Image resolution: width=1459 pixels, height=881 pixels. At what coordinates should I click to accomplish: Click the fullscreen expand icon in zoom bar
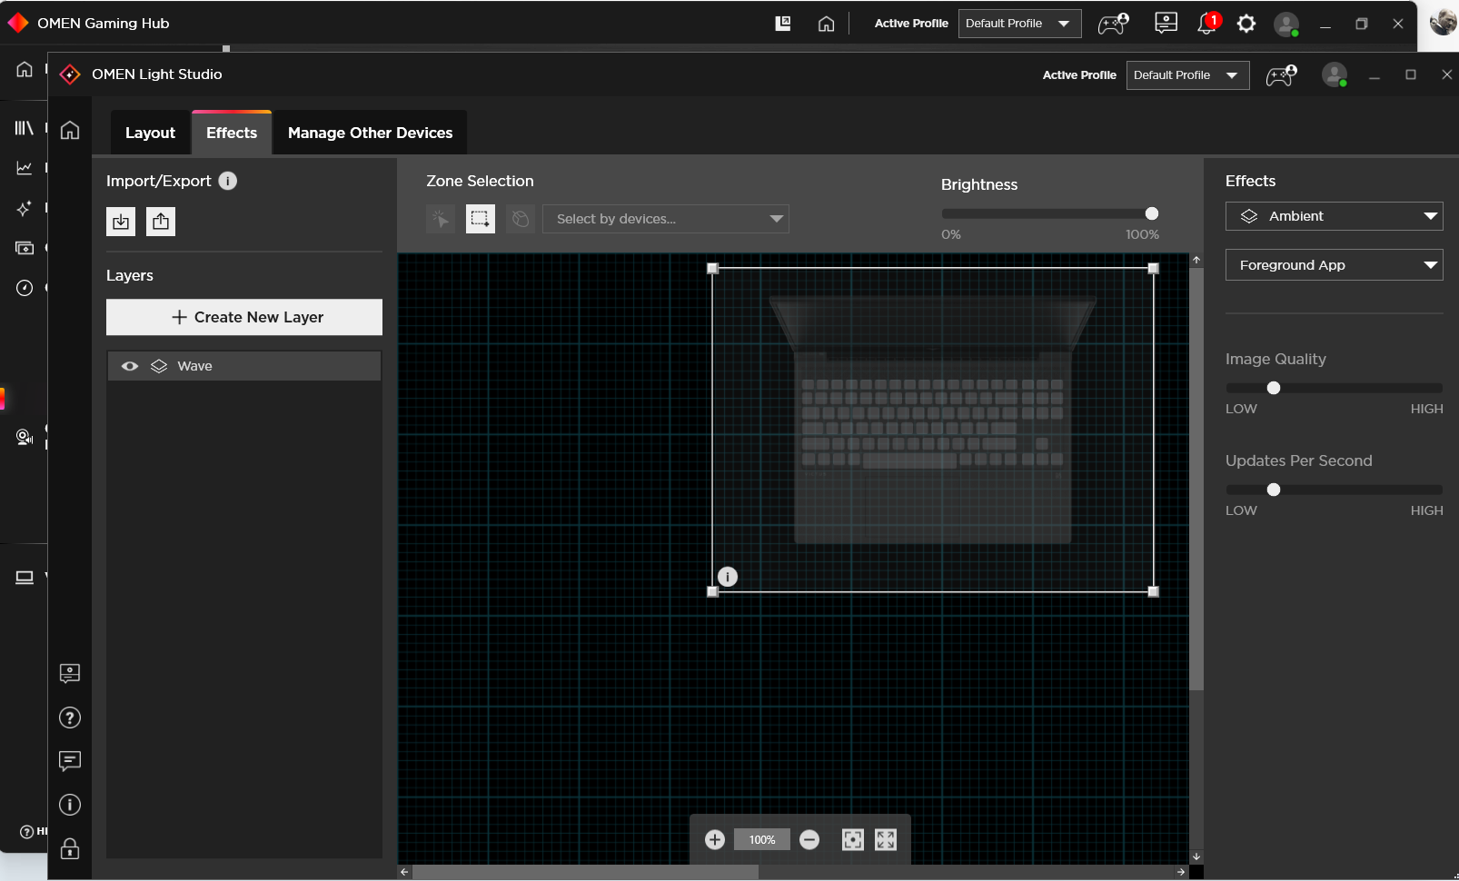pyautogui.click(x=886, y=840)
